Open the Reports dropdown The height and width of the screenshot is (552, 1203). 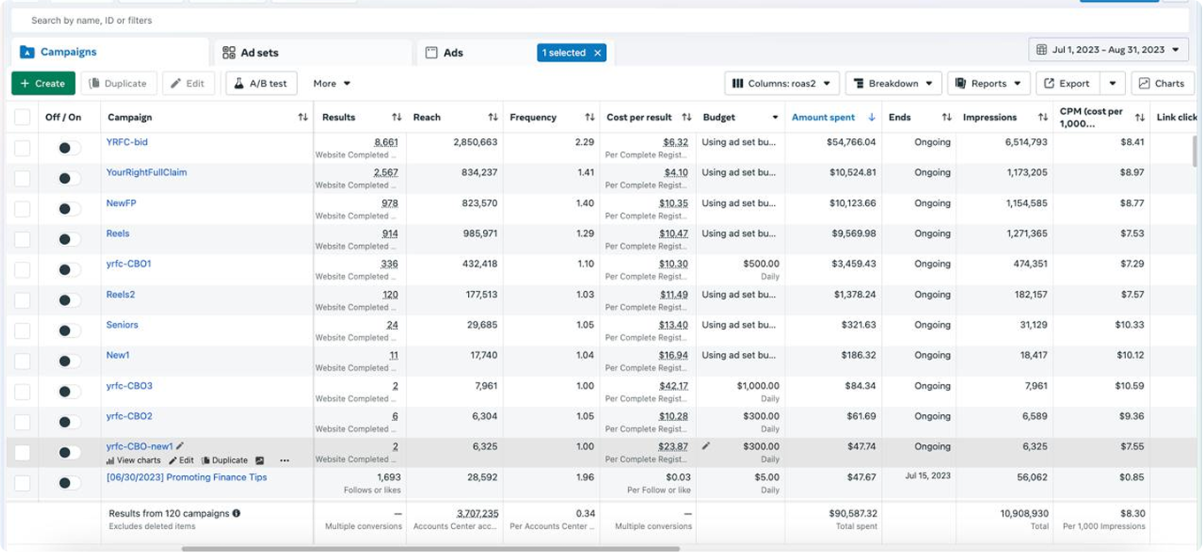pos(989,83)
